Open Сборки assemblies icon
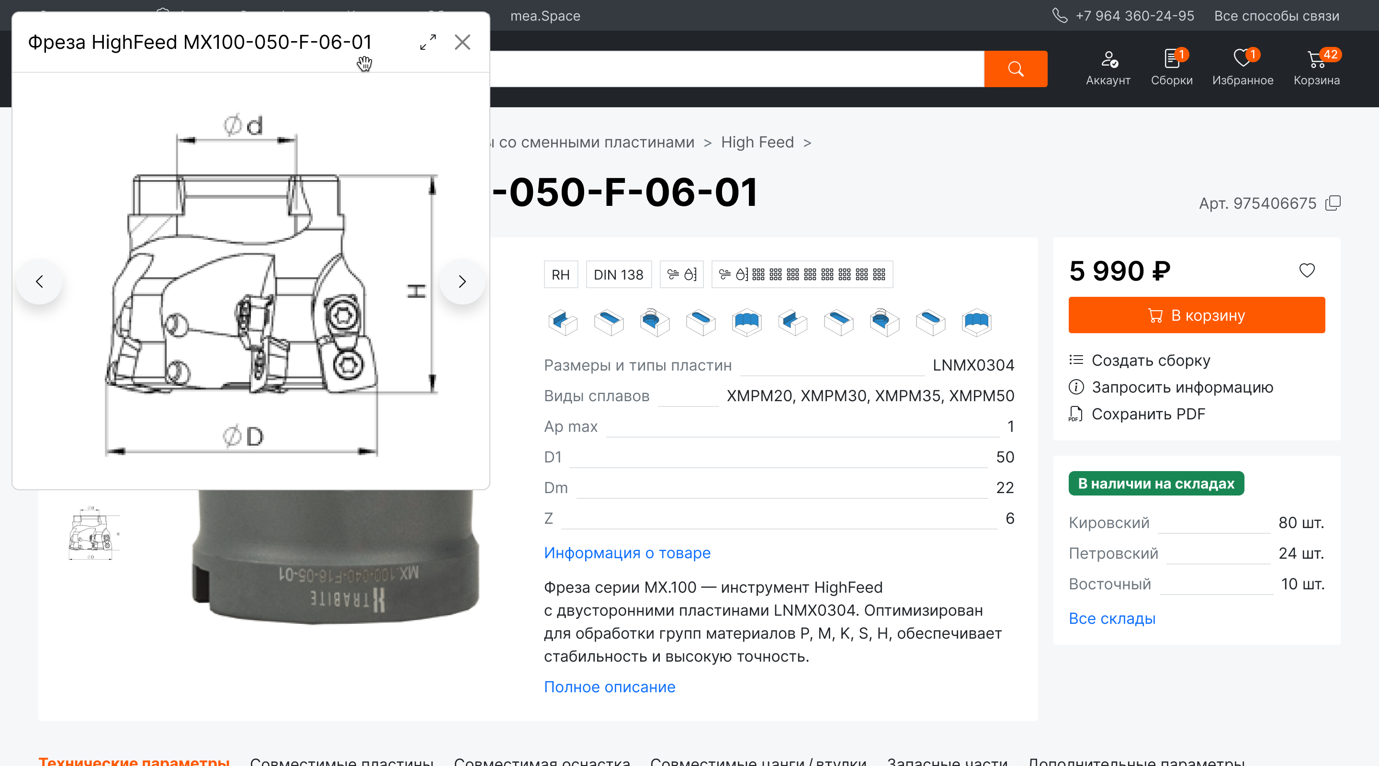This screenshot has height=766, width=1379. point(1171,68)
